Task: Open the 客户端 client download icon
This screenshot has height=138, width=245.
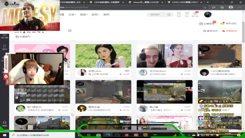Action: pyautogui.click(x=195, y=14)
